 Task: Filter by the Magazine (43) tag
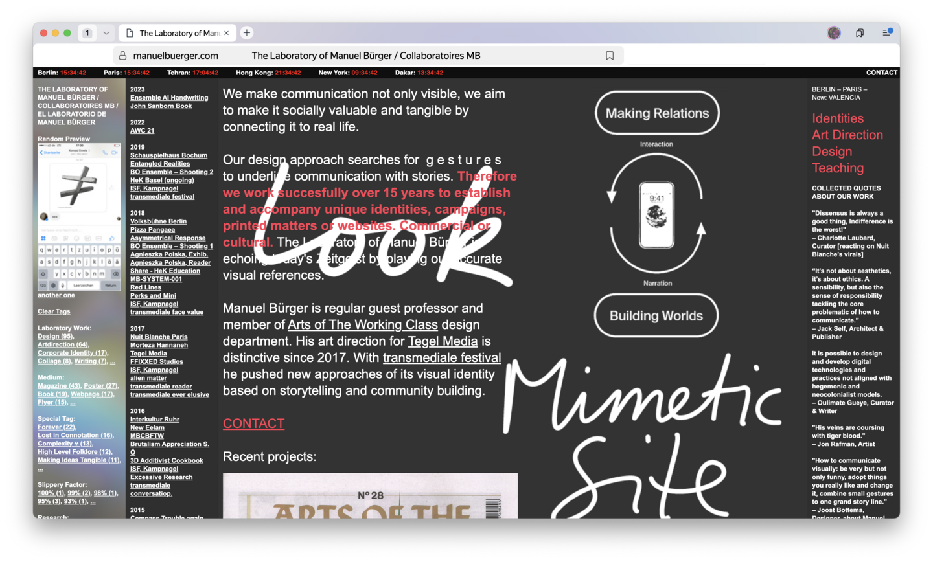pyautogui.click(x=60, y=386)
